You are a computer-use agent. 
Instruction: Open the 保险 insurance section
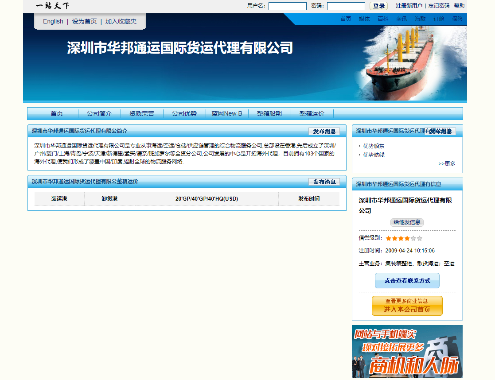[x=456, y=19]
